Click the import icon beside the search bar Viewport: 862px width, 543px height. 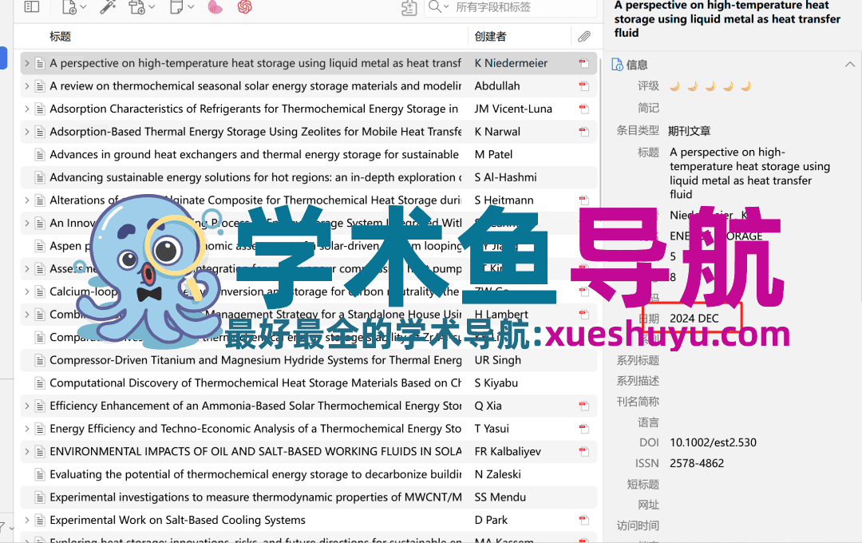click(409, 9)
